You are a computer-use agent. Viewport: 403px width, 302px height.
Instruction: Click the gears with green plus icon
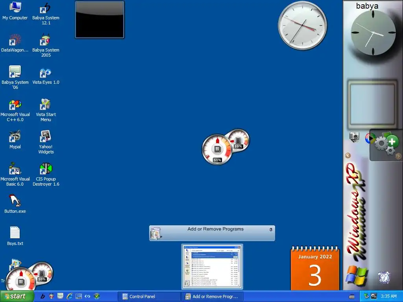(x=386, y=144)
